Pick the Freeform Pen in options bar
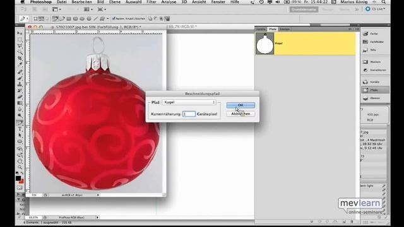 coord(62,18)
